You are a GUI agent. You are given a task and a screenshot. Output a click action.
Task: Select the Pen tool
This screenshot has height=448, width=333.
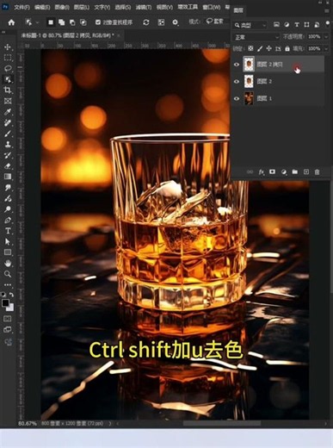click(8, 221)
